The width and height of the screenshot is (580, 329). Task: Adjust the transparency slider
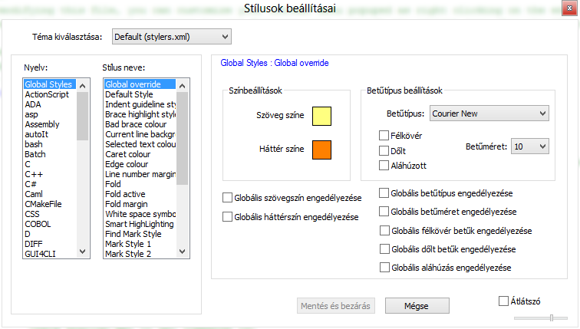point(551,317)
